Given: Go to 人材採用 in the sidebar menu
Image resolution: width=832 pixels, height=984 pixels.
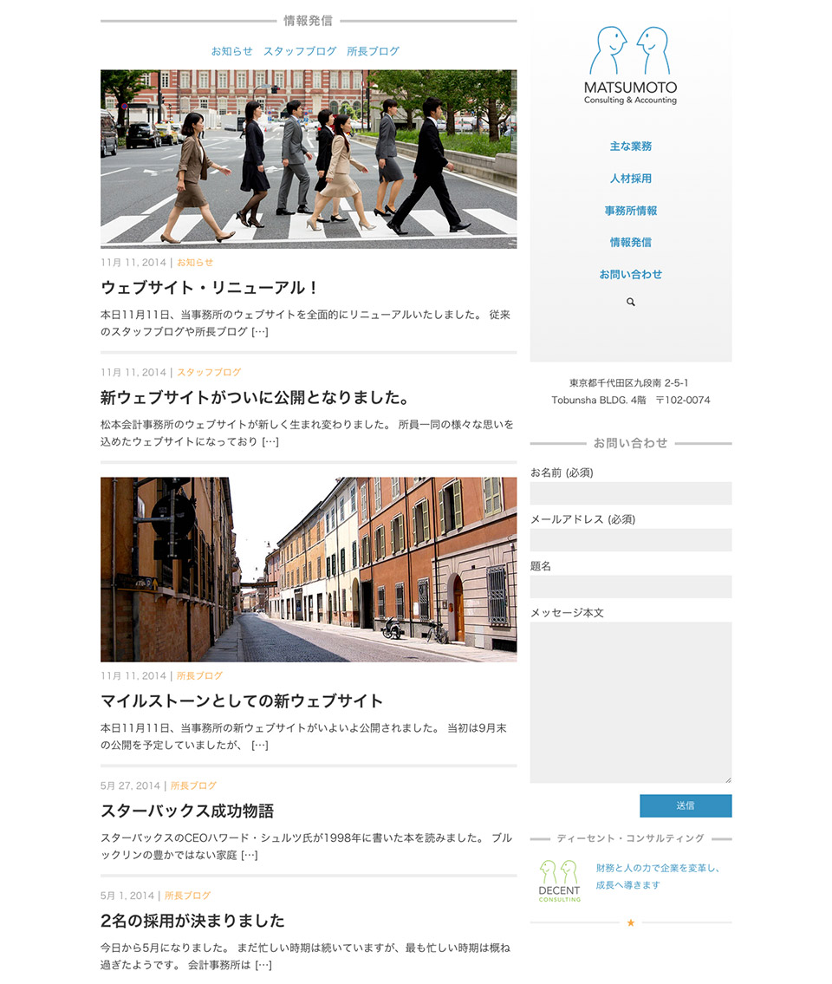Looking at the screenshot, I should click(631, 179).
